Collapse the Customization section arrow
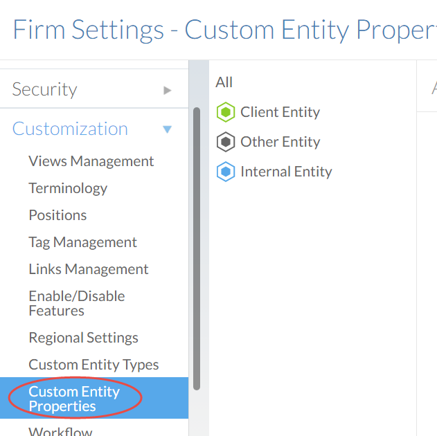Image resolution: width=437 pixels, height=436 pixels. coord(167,129)
